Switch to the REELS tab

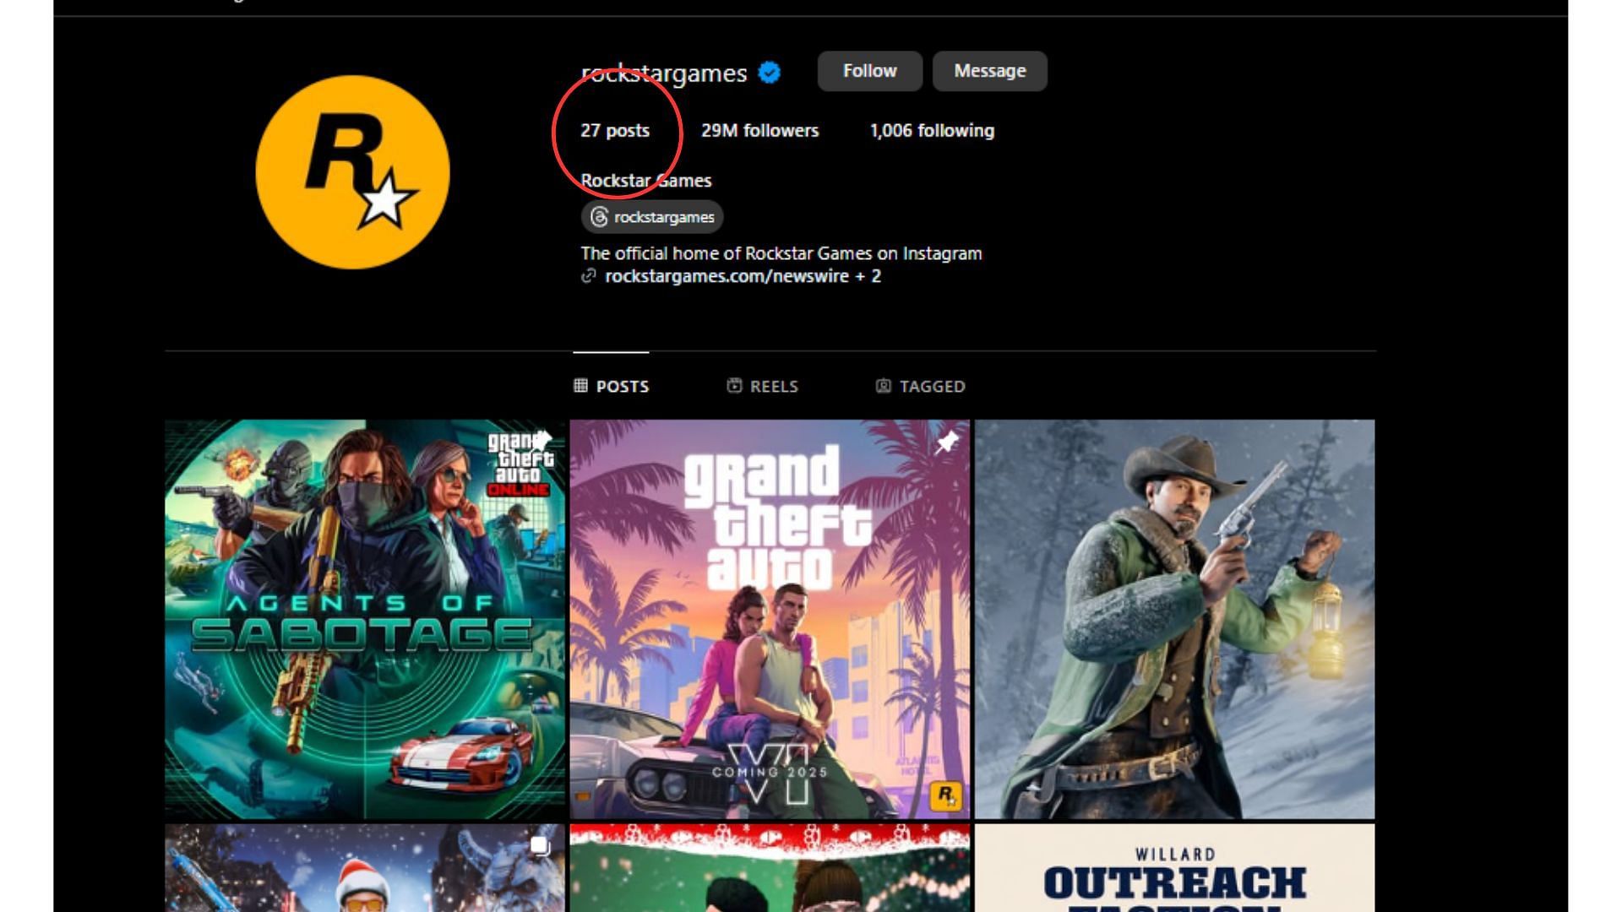(x=762, y=386)
